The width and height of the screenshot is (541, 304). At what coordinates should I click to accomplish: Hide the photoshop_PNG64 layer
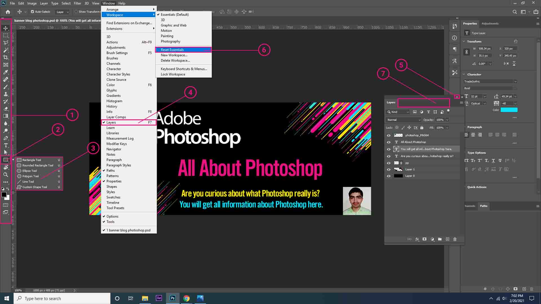point(389,135)
